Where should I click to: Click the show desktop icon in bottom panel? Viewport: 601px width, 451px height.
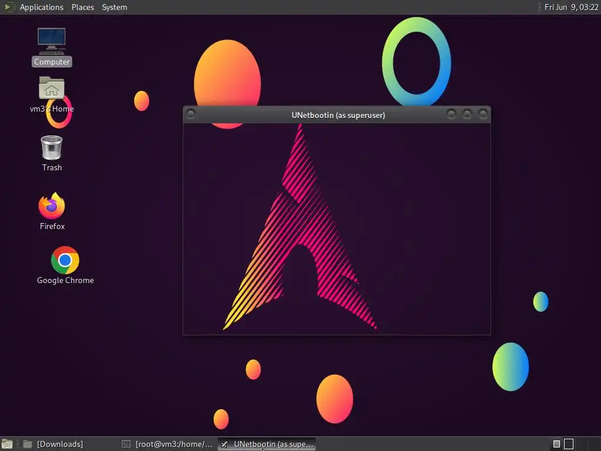point(7,444)
